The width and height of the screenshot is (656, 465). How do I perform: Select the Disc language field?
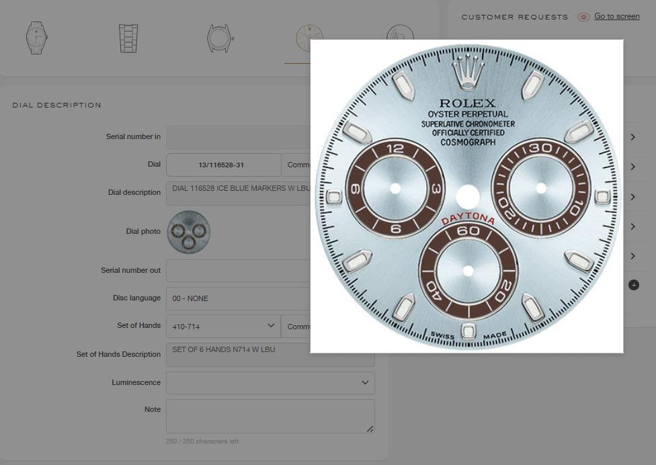(x=237, y=298)
